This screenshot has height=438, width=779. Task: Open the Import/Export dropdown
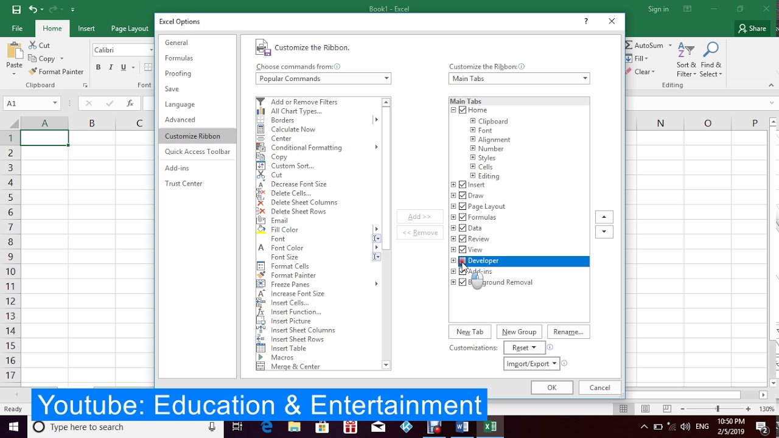pos(532,364)
